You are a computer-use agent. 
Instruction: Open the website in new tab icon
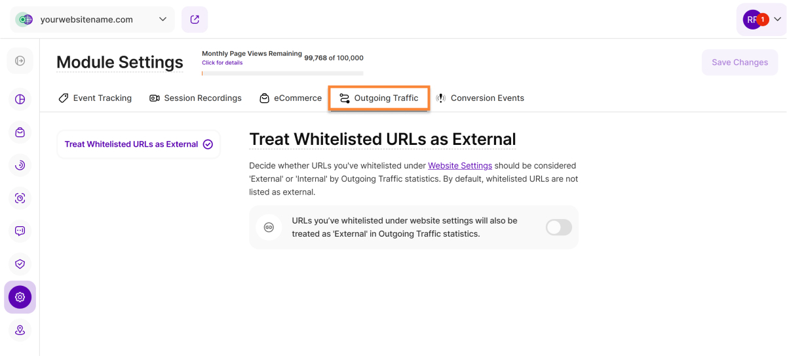[195, 20]
